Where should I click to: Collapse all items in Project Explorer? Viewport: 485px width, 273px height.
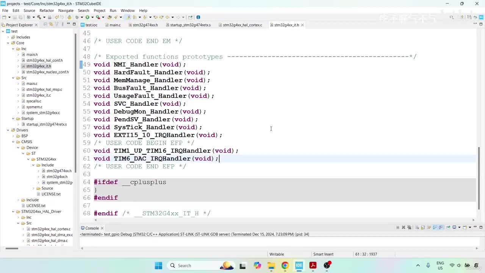click(45, 25)
